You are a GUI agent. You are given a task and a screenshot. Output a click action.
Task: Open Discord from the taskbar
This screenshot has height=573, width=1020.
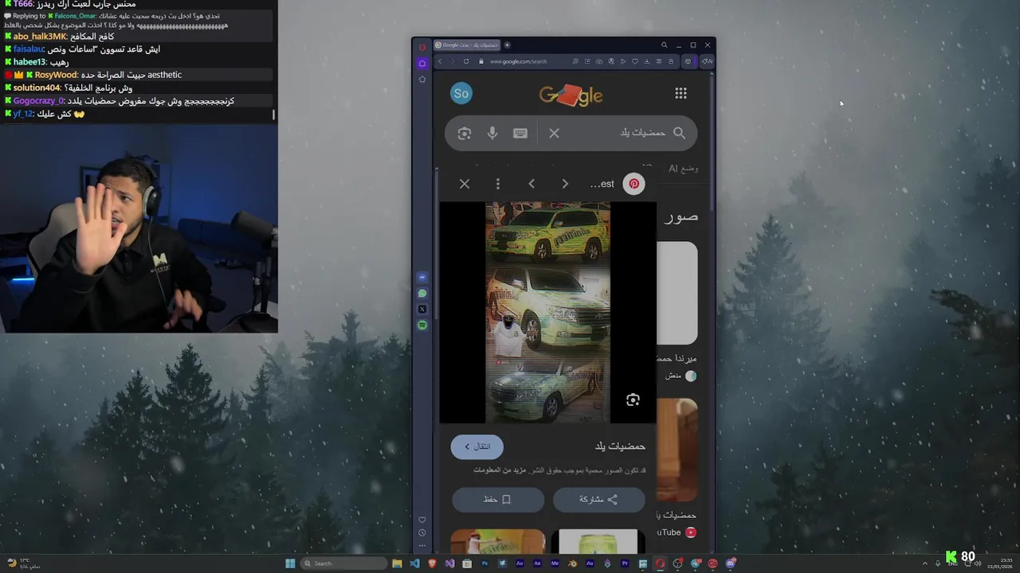click(730, 563)
